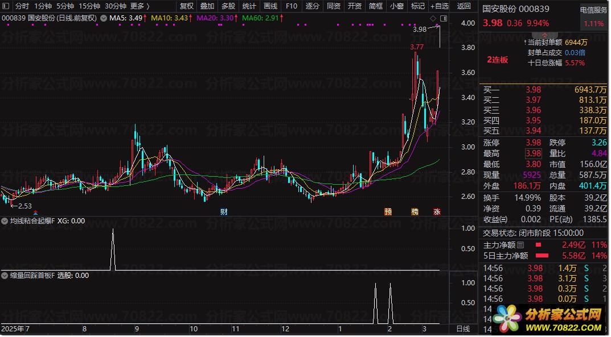
Task: Switch to the 30分钟 chart period
Action: click(x=116, y=6)
